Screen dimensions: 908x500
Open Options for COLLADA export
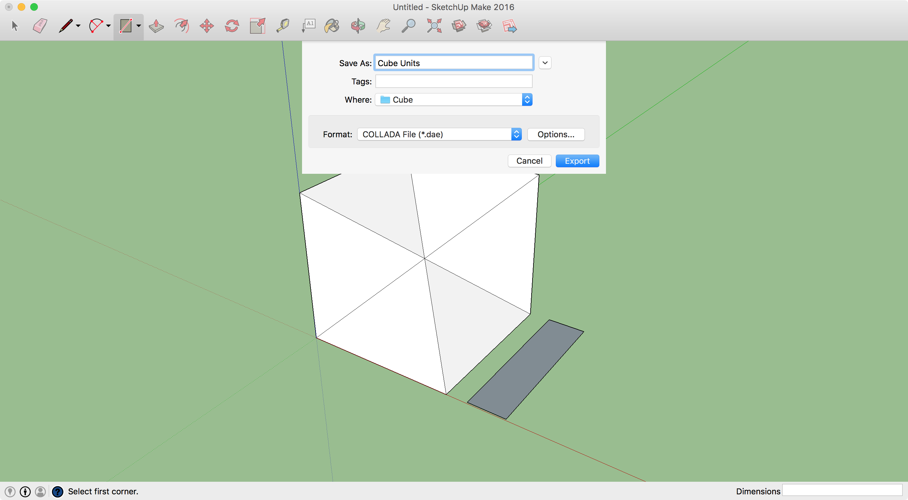(x=556, y=134)
